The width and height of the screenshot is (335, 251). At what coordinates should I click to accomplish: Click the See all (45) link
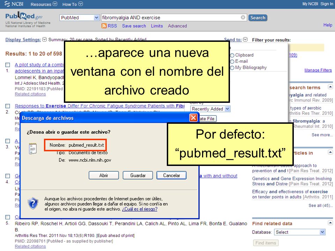pyautogui.click(x=321, y=206)
